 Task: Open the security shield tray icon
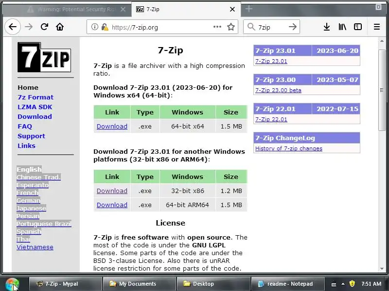coord(352,284)
